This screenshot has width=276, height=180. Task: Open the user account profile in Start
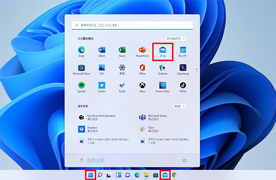(x=91, y=160)
